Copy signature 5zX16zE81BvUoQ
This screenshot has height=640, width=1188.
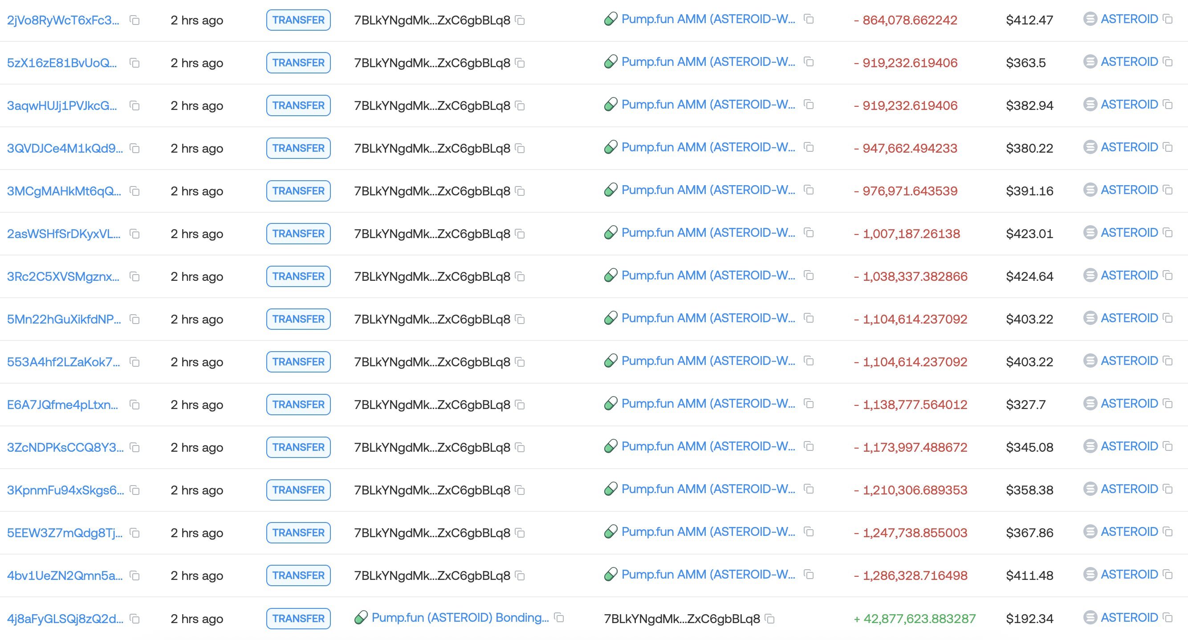point(134,63)
